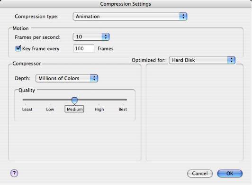Open the purple help question mark button
Image resolution: width=252 pixels, height=185 pixels.
tap(14, 173)
